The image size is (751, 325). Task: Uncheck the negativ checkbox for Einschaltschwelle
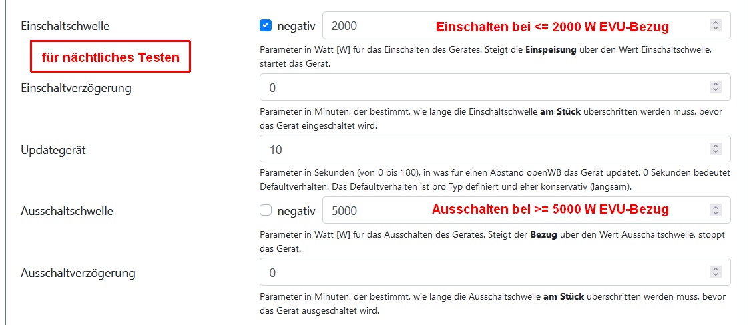pos(266,26)
